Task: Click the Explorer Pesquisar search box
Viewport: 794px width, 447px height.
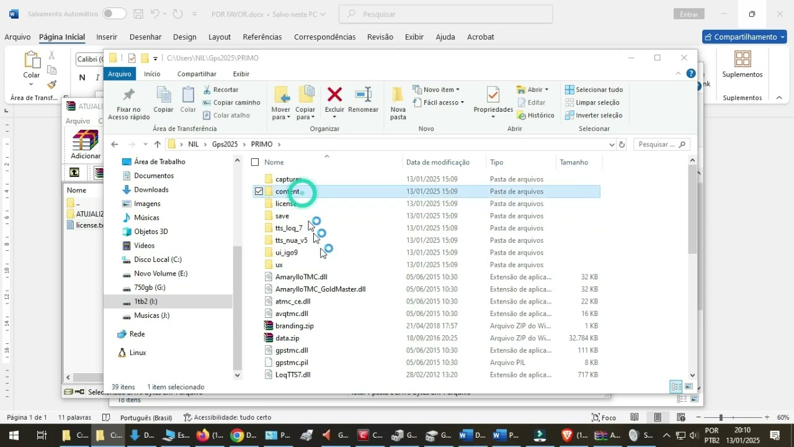Action: pos(663,144)
